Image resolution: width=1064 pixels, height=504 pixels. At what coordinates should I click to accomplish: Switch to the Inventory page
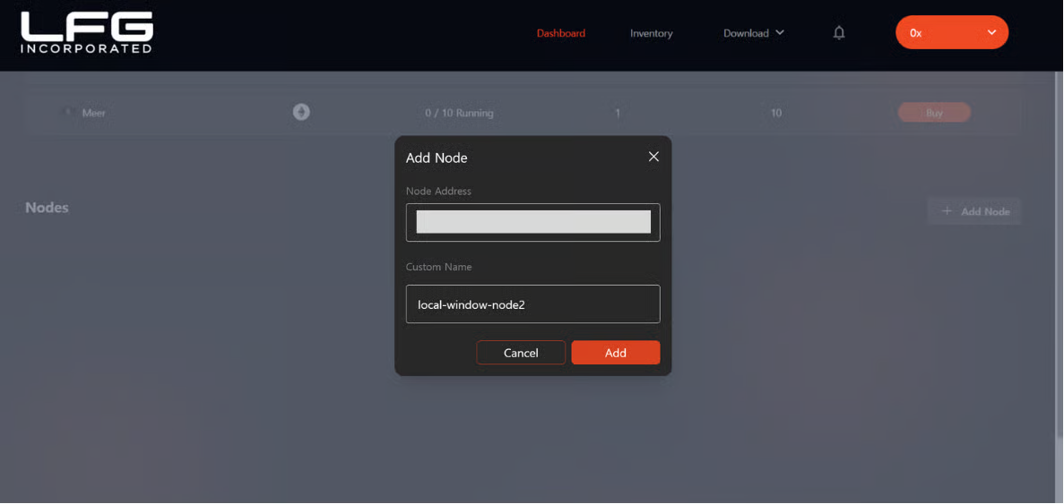coord(651,33)
